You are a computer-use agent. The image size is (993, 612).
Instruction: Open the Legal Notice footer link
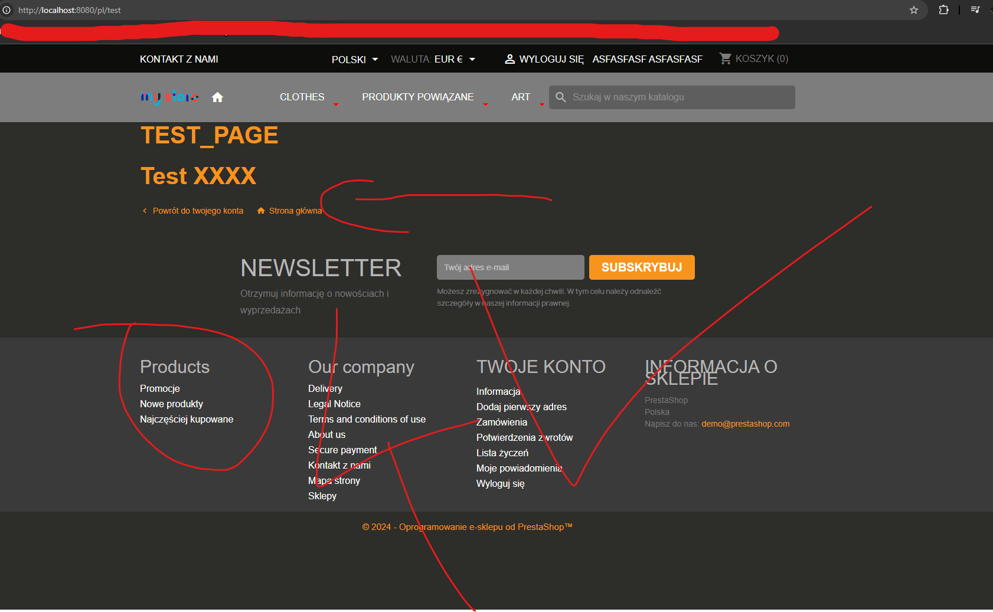tap(334, 404)
